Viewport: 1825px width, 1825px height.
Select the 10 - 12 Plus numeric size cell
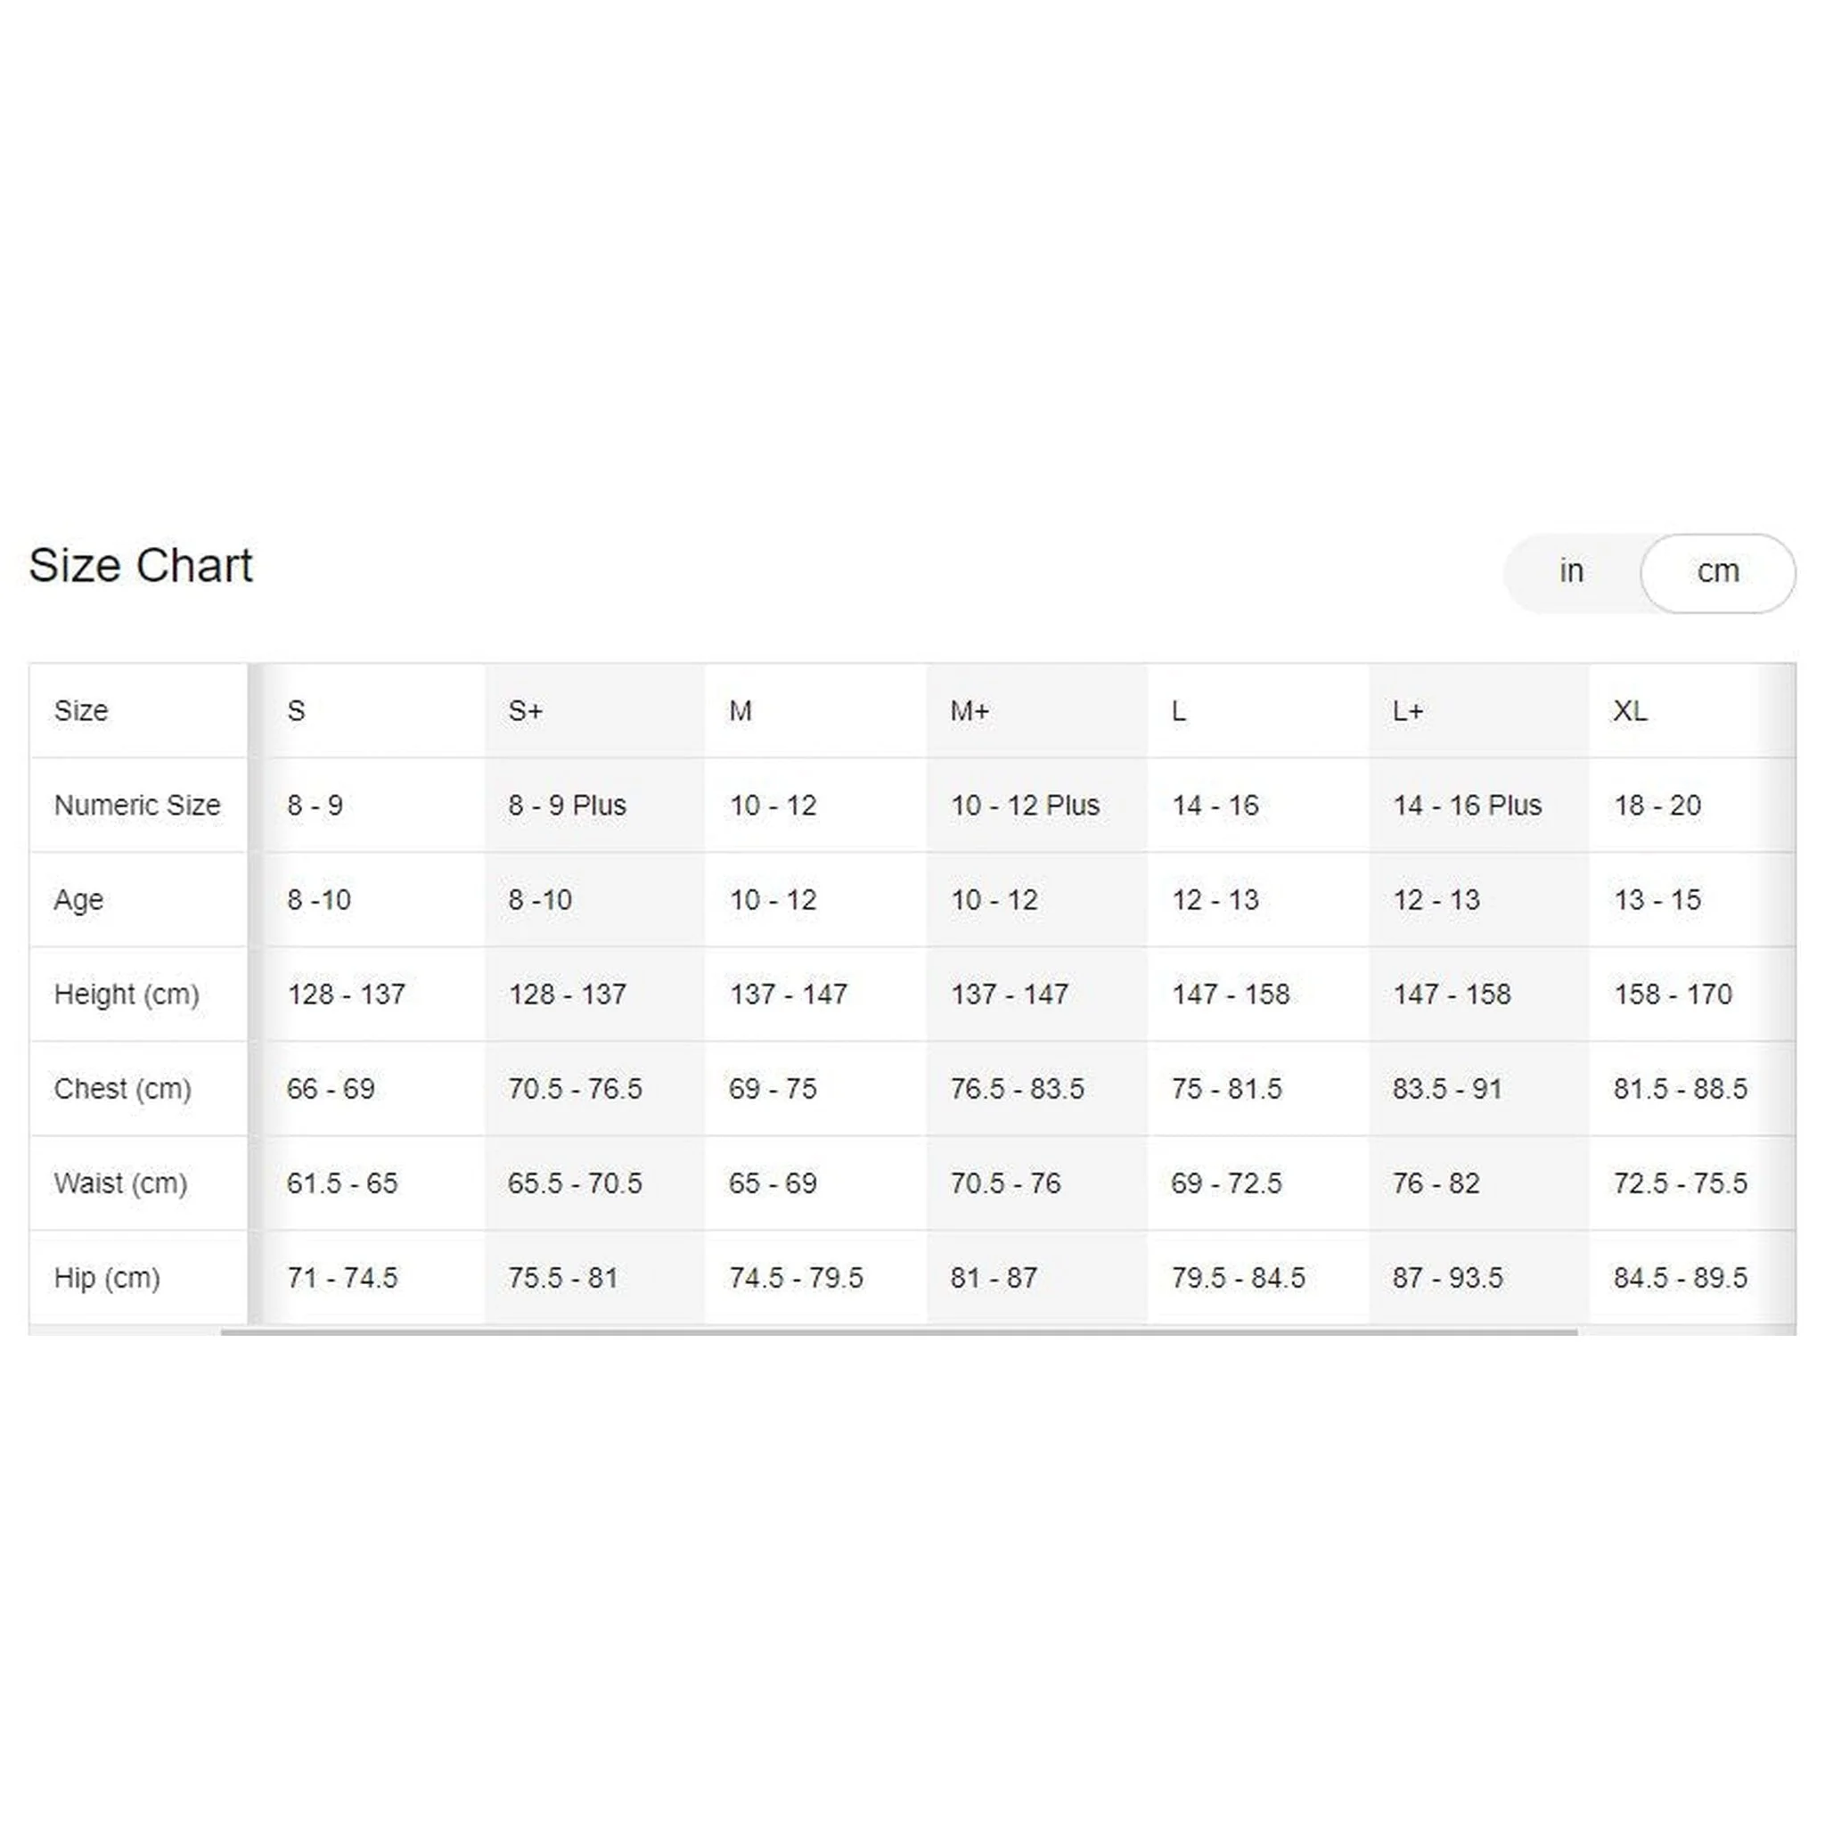tap(1025, 805)
